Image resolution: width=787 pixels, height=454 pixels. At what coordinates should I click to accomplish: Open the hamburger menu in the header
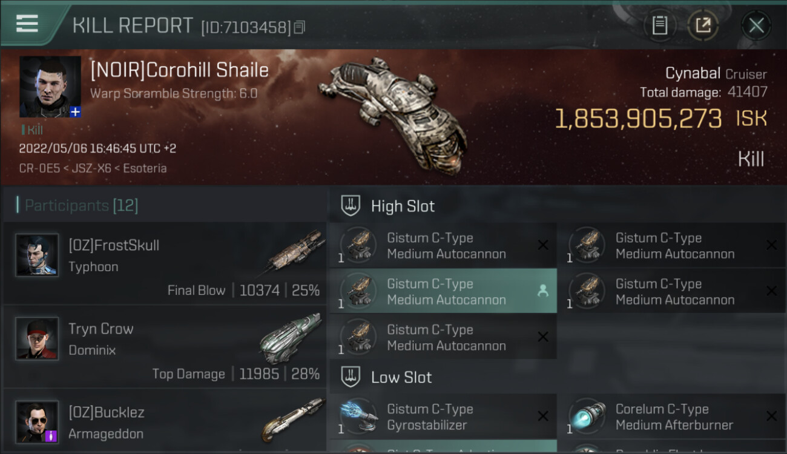(x=27, y=23)
